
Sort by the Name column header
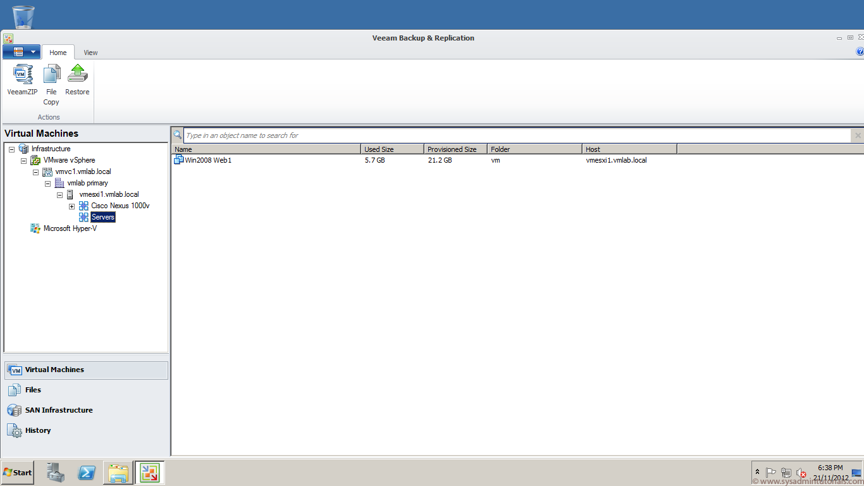tap(266, 149)
